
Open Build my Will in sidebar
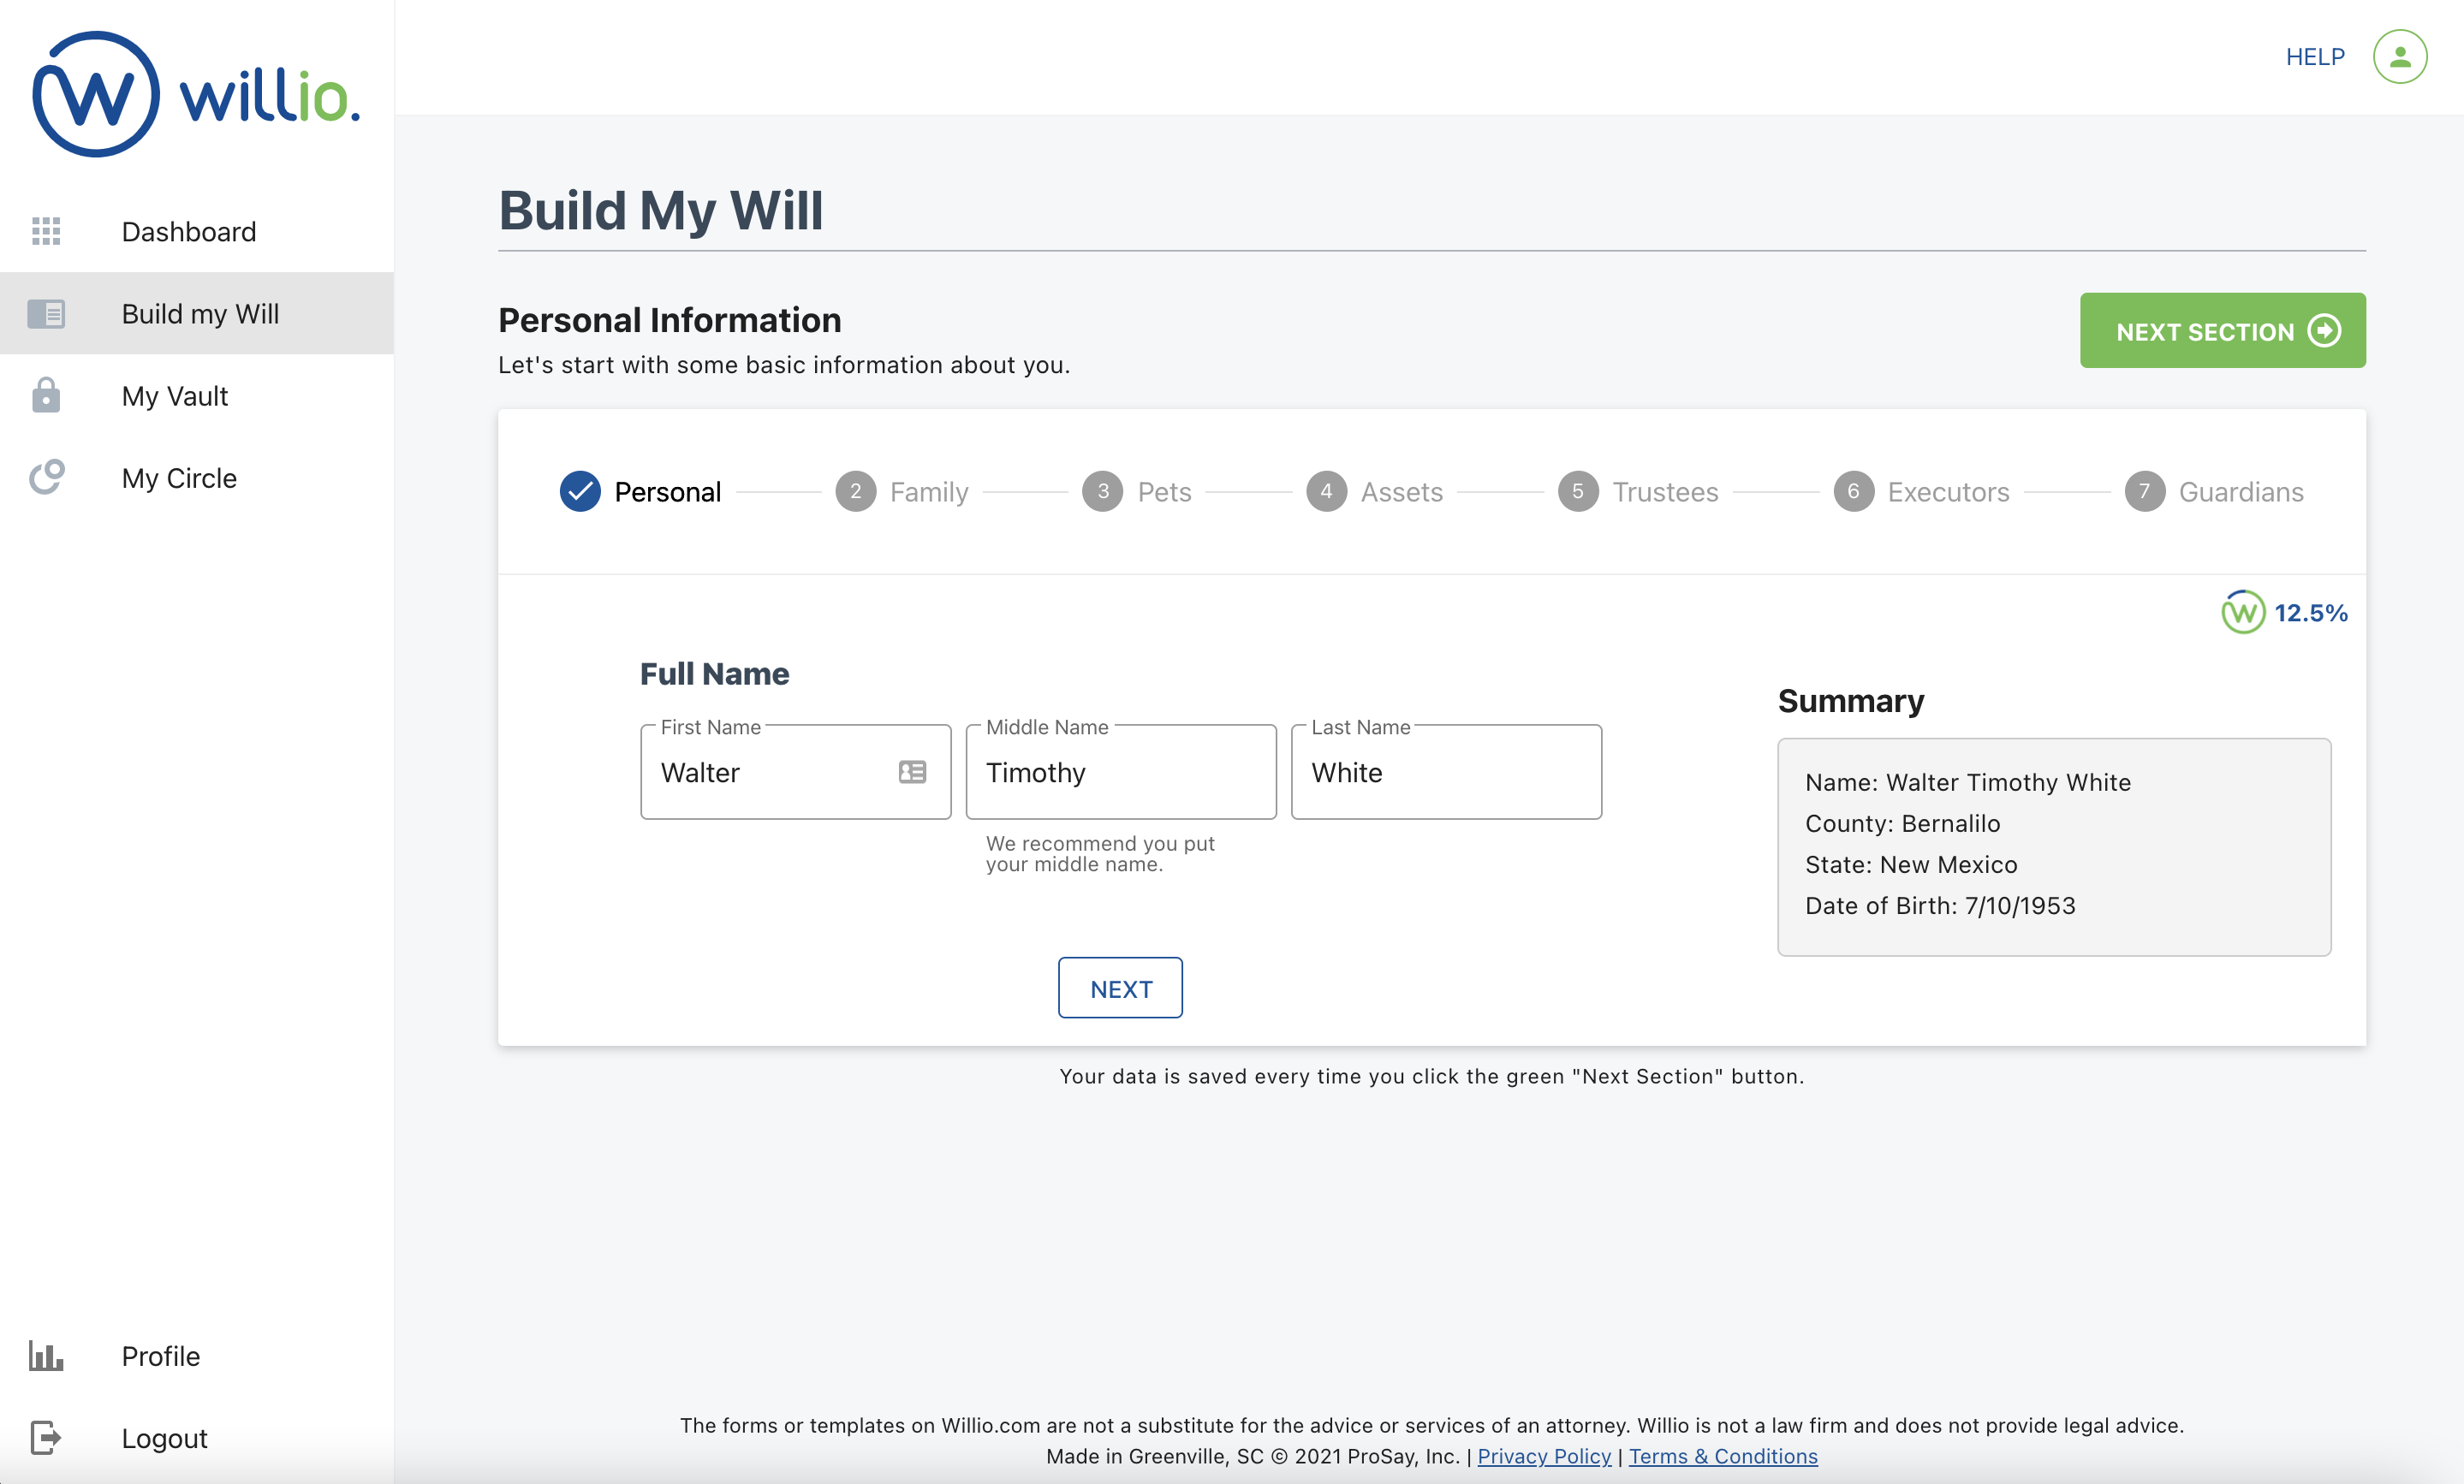(199, 314)
